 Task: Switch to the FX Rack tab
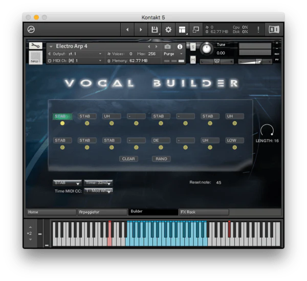[x=204, y=212]
